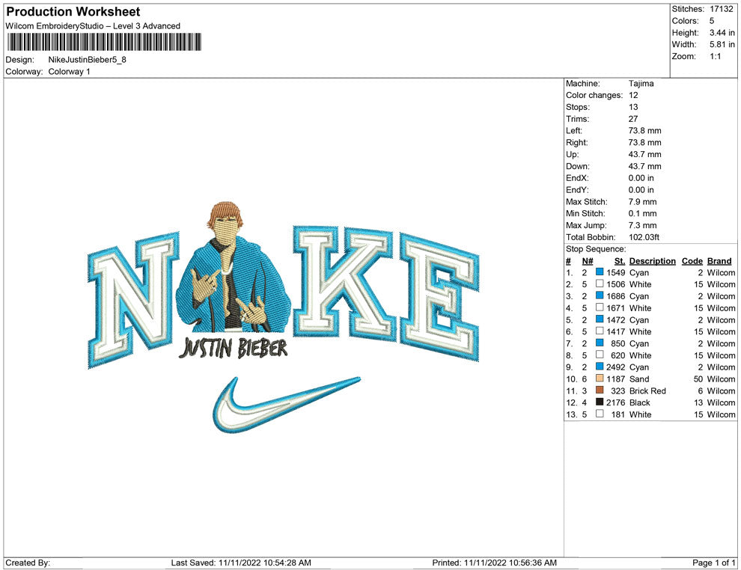This screenshot has height=570, width=741.
Task: Click stitch count 2492 in stop 9
Action: pyautogui.click(x=616, y=367)
